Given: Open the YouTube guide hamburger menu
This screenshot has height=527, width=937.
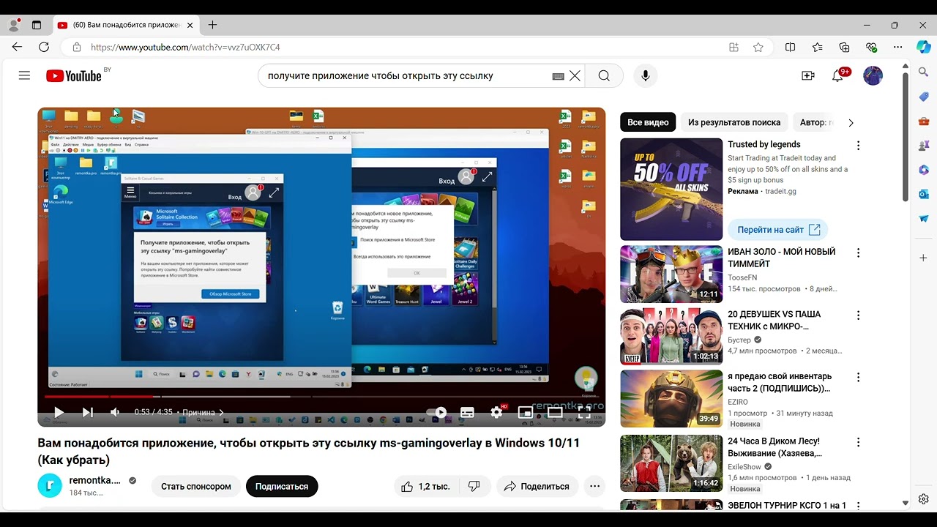Looking at the screenshot, I should (24, 75).
